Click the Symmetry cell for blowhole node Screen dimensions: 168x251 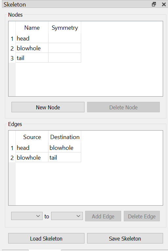coord(65,48)
